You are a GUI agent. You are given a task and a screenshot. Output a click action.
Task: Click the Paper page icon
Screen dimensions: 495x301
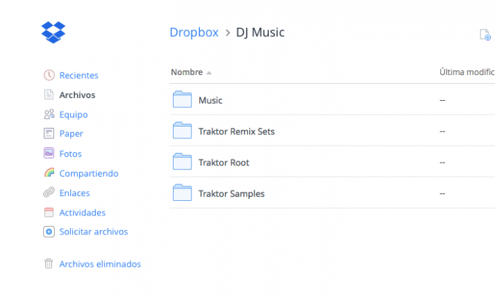coord(49,133)
